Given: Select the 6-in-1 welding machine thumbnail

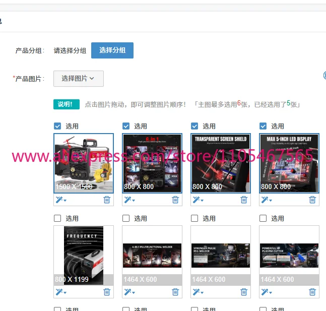Looking at the screenshot, I should click(152, 163).
